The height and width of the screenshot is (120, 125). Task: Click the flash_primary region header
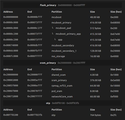(x=62, y=5)
